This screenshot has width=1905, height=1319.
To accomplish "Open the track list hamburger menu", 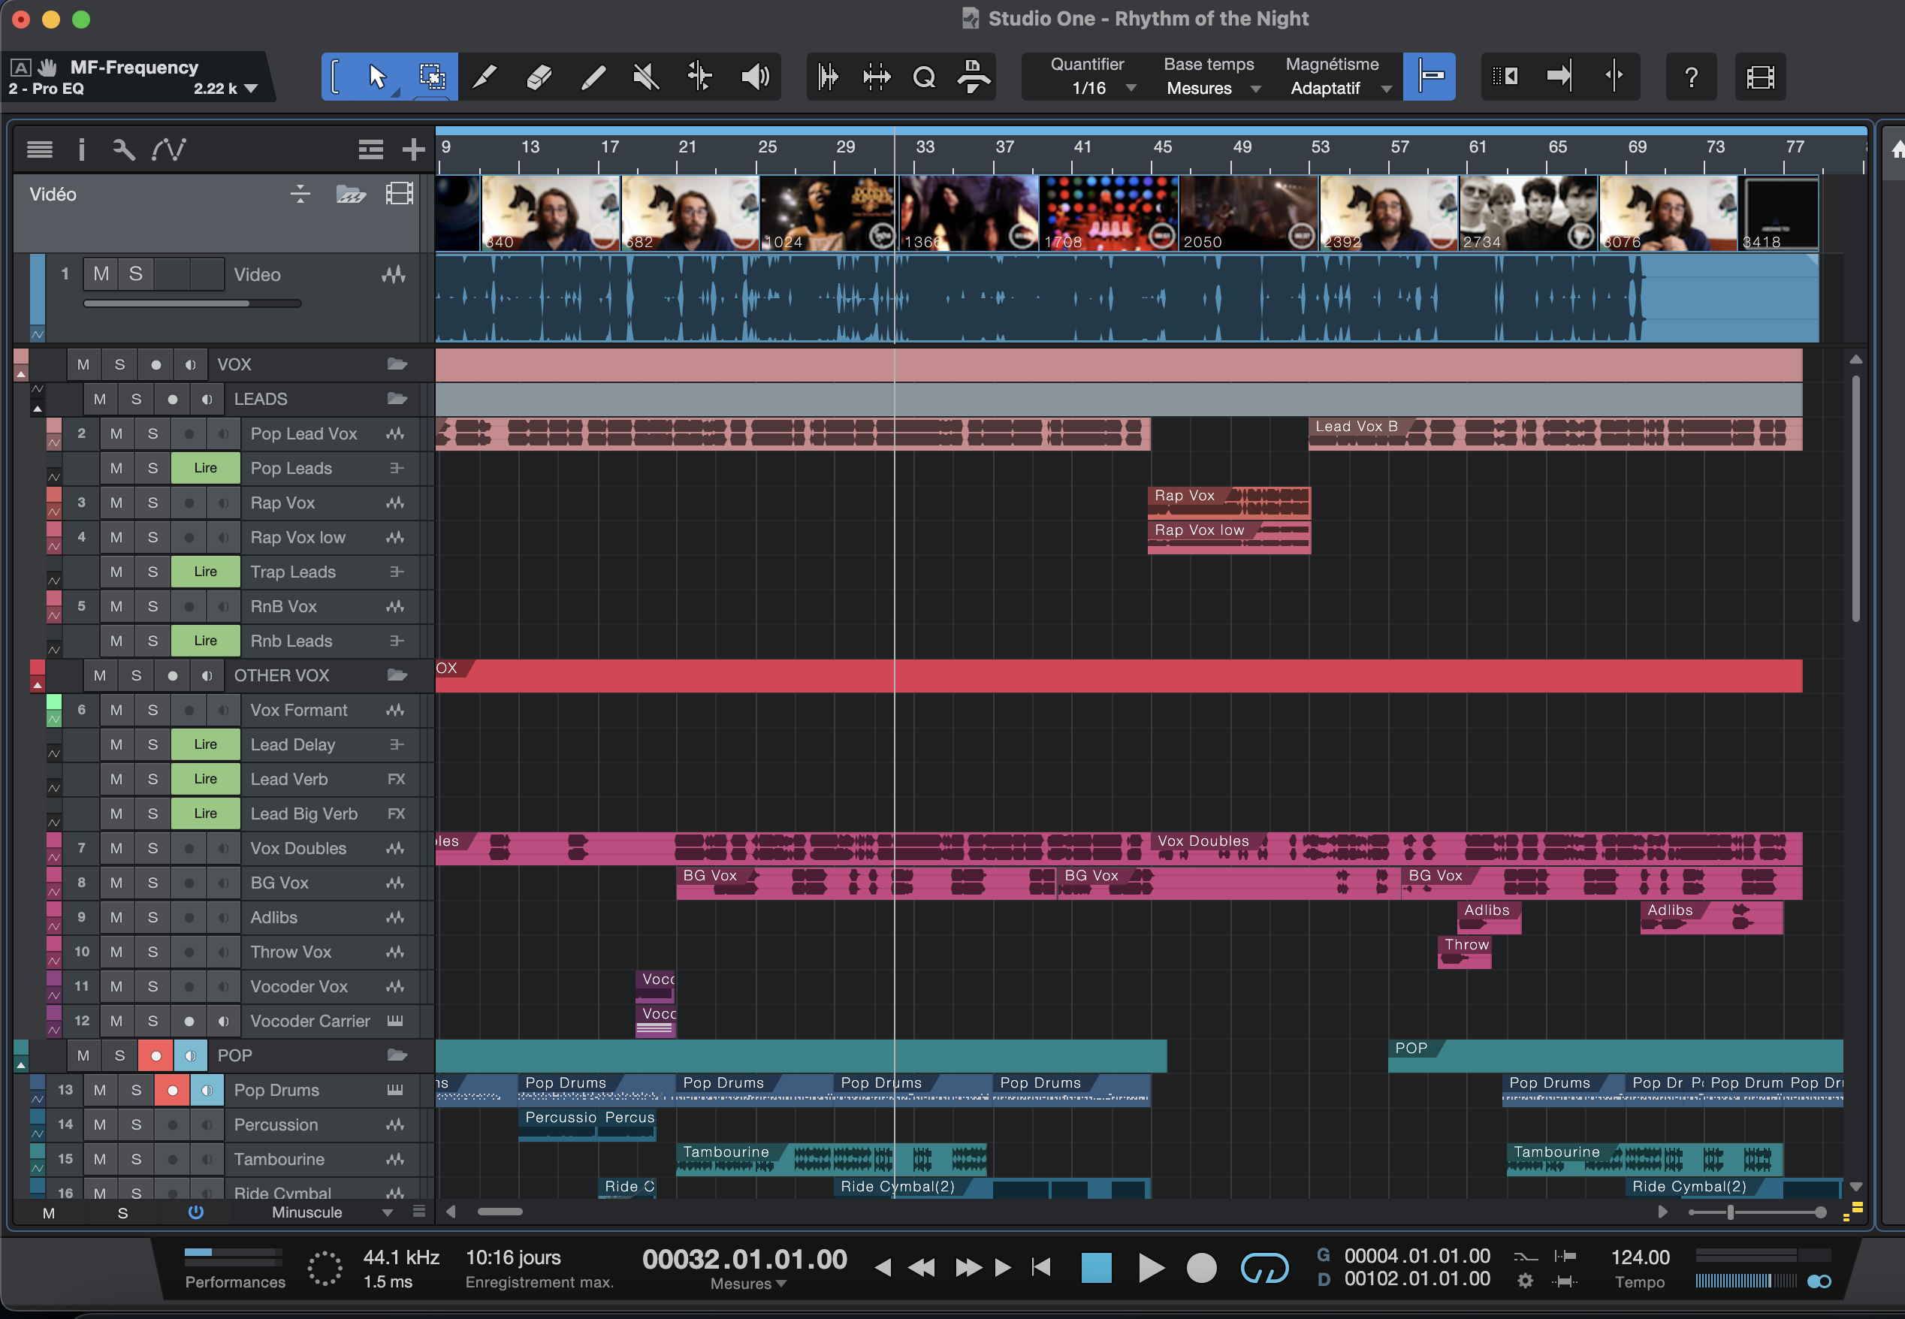I will coord(39,149).
